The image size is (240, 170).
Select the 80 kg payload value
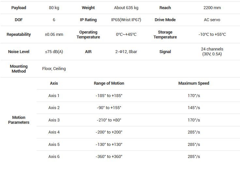coord(54,7)
